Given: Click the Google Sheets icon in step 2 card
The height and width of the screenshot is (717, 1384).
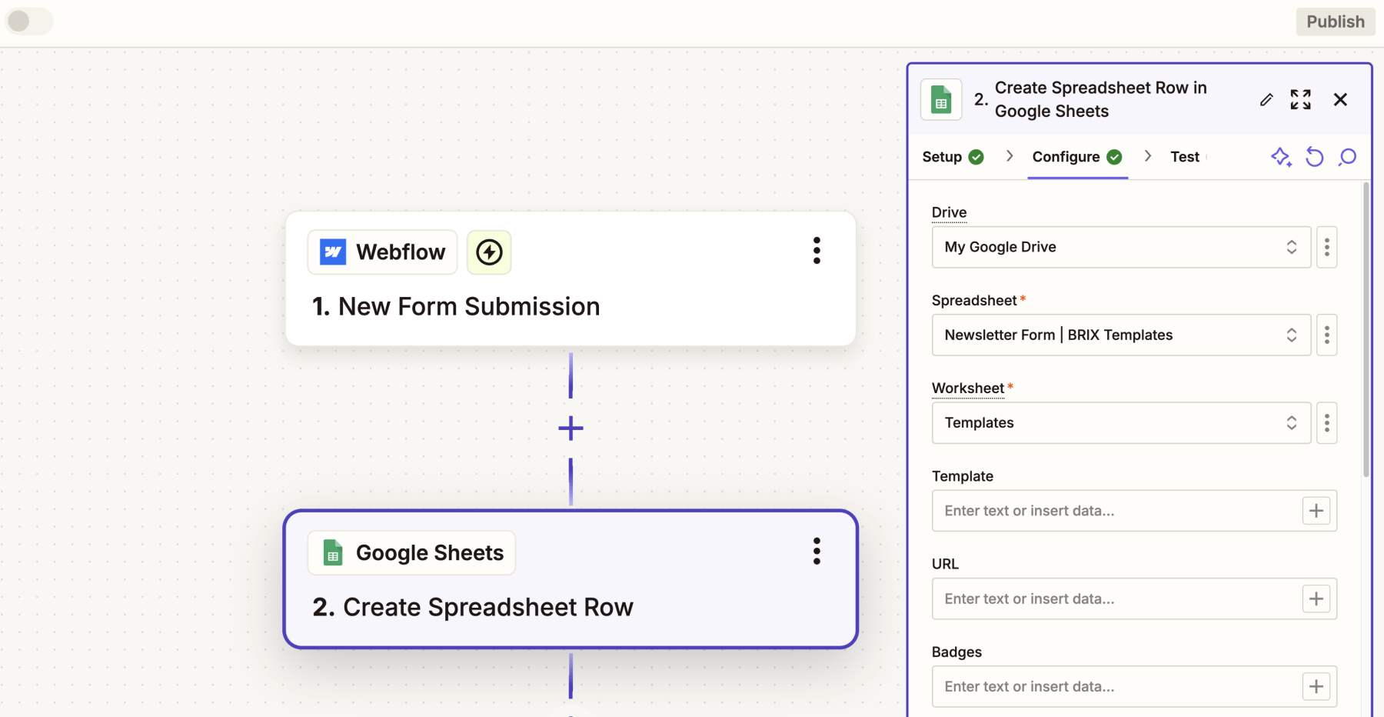Looking at the screenshot, I should point(333,552).
